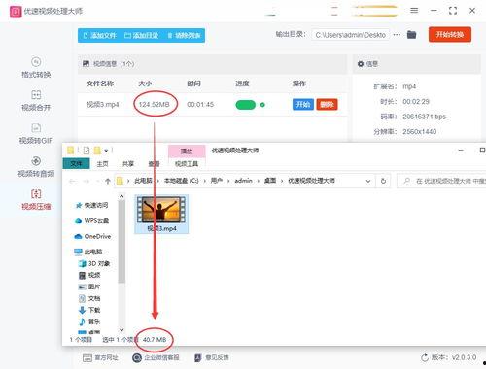Screen dimensions: 486x369
Task: Select WPS云盘 in the navigation pane
Action: coord(91,220)
